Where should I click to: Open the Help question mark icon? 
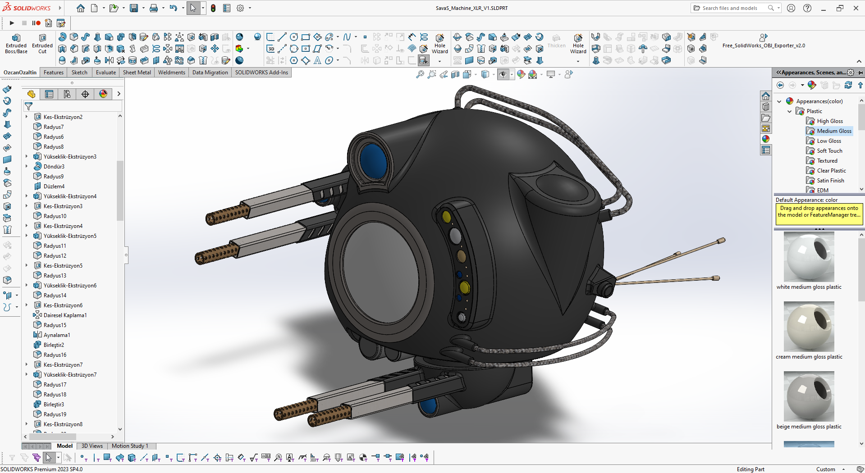[807, 8]
